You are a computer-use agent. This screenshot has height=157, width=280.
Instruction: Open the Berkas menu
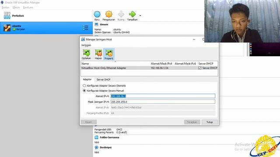click(5, 7)
